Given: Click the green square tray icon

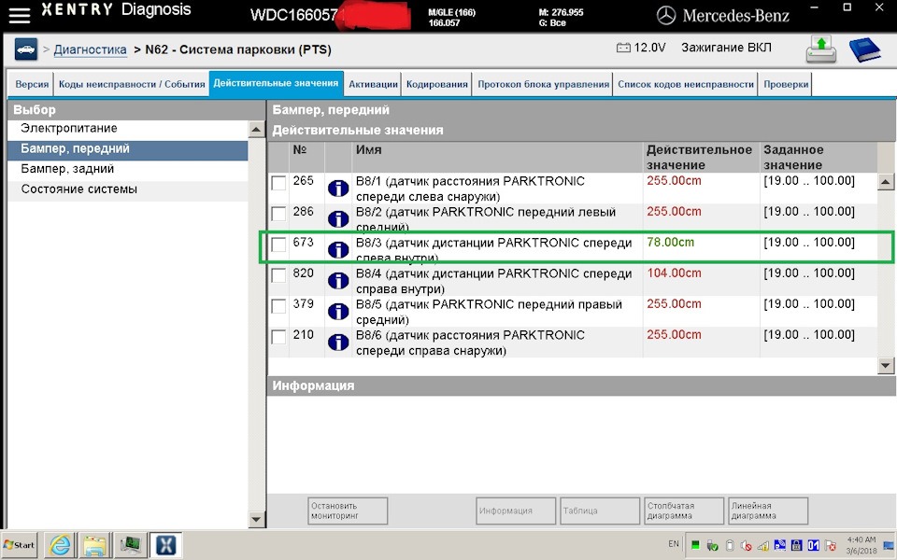Looking at the screenshot, I should [x=695, y=545].
